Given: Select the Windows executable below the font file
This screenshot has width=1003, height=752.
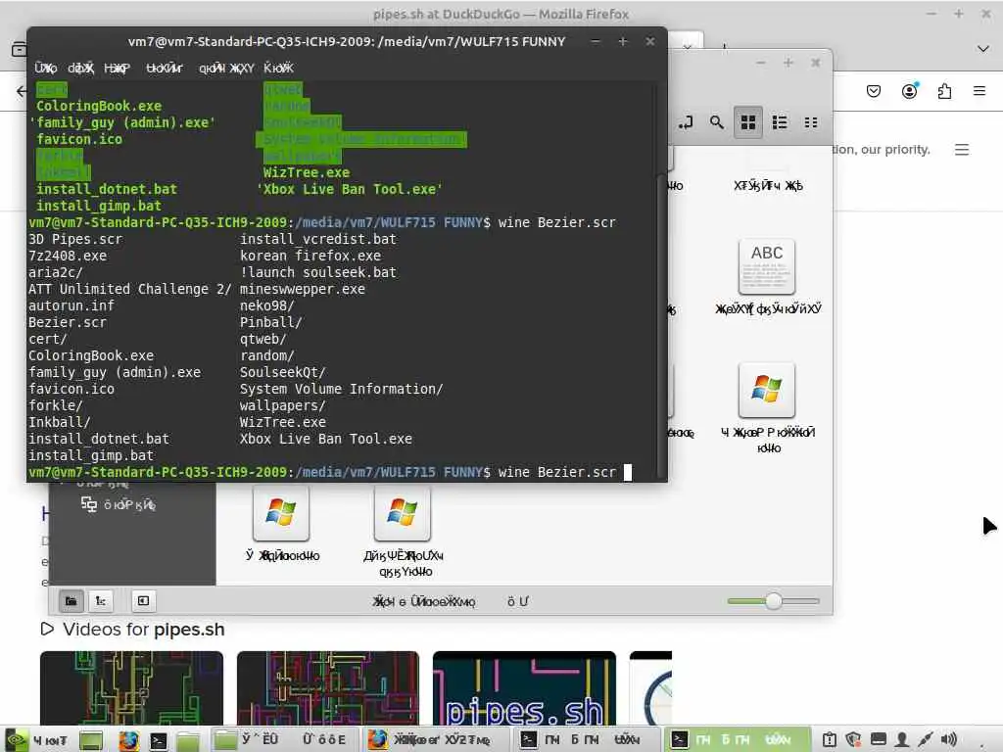Looking at the screenshot, I should (766, 389).
